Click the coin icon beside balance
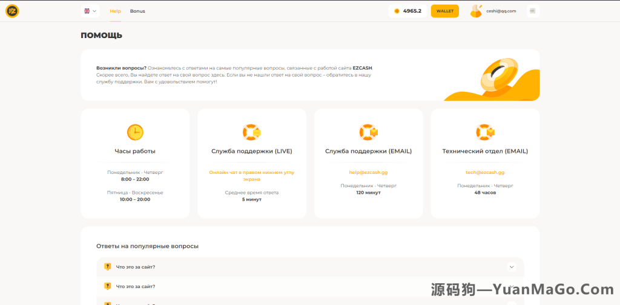 coord(397,11)
